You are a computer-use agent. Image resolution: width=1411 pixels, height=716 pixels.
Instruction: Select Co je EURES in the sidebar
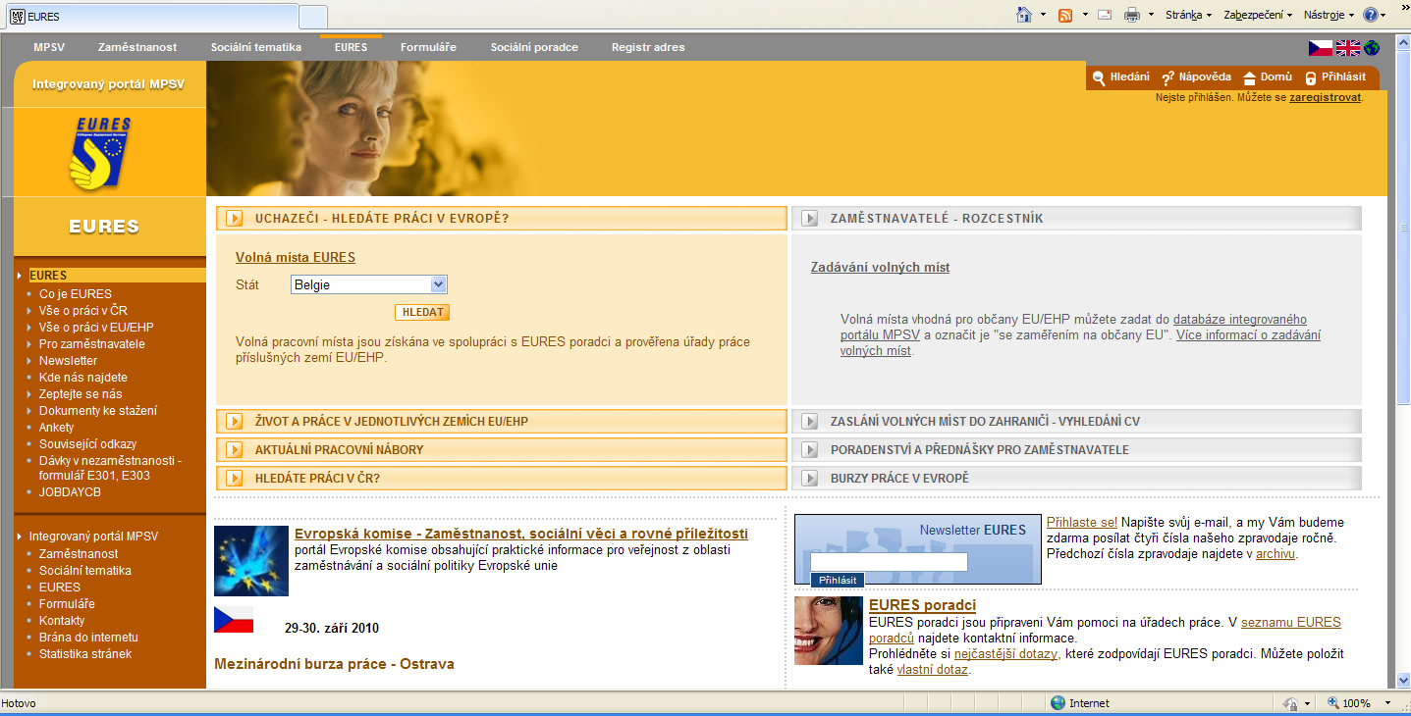pyautogui.click(x=76, y=294)
